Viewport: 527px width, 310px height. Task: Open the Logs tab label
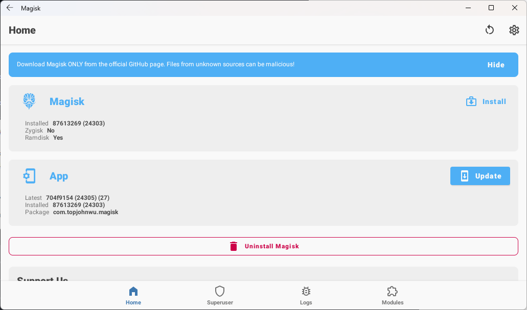coord(306,302)
